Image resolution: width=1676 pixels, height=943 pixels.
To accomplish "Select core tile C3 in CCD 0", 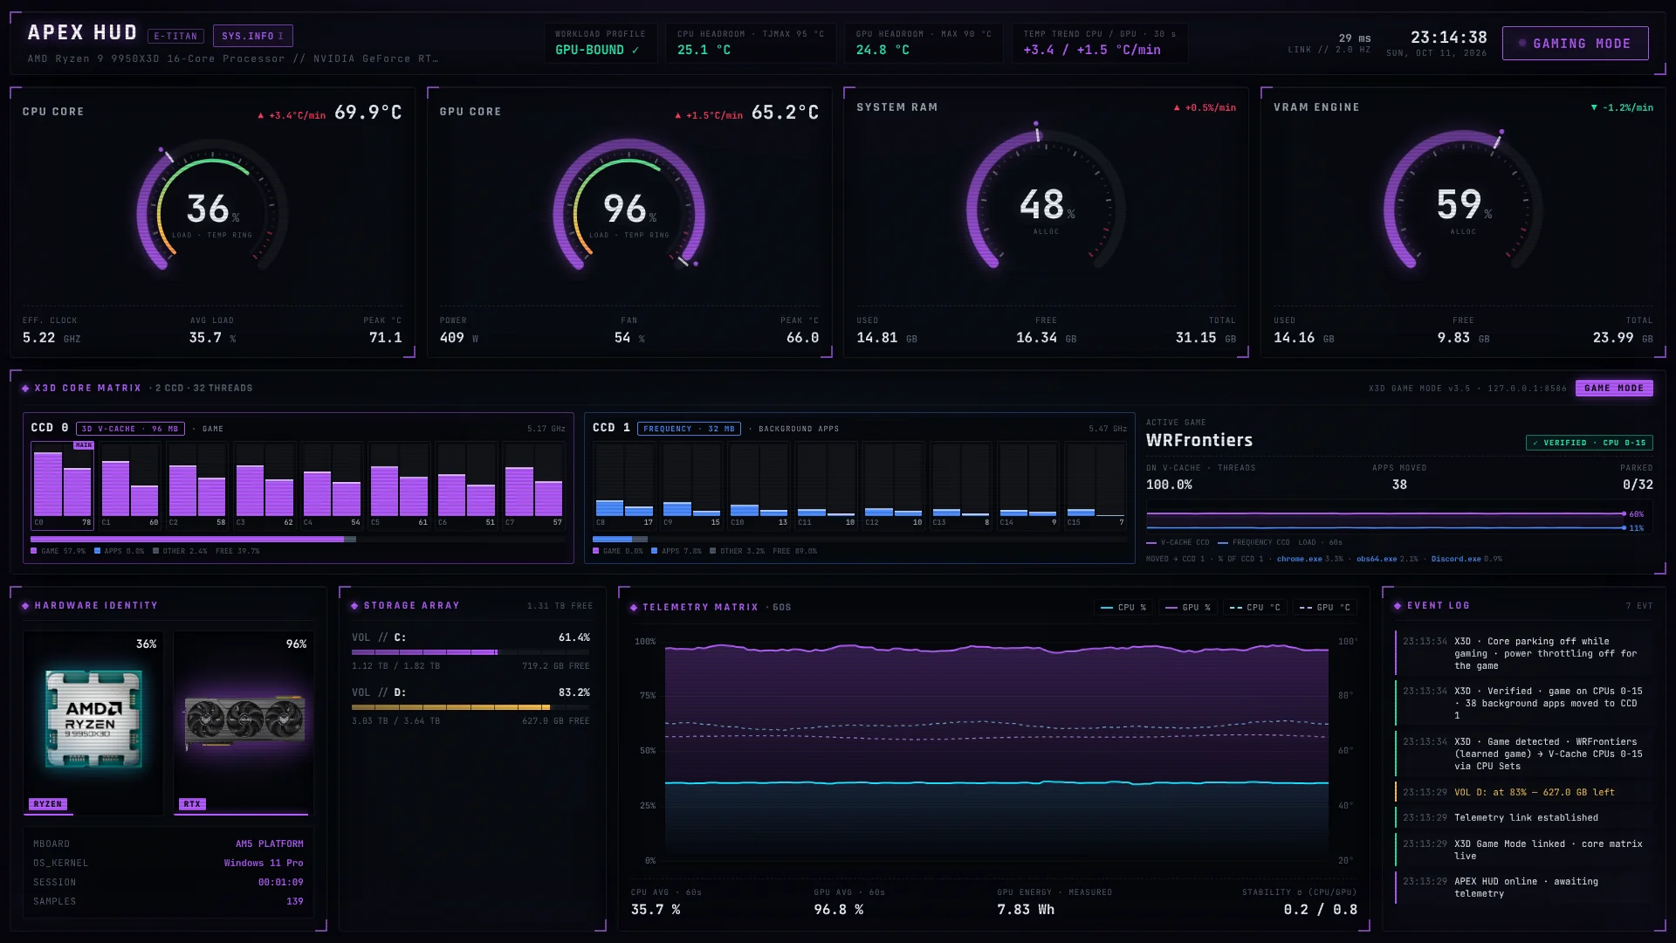I will click(x=264, y=485).
